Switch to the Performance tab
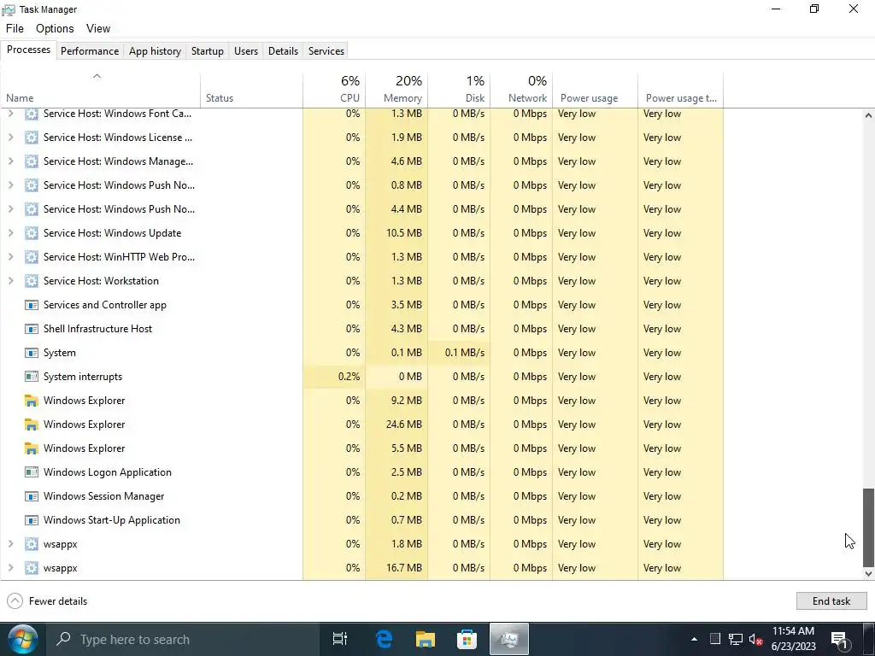This screenshot has width=875, height=656. (x=90, y=50)
